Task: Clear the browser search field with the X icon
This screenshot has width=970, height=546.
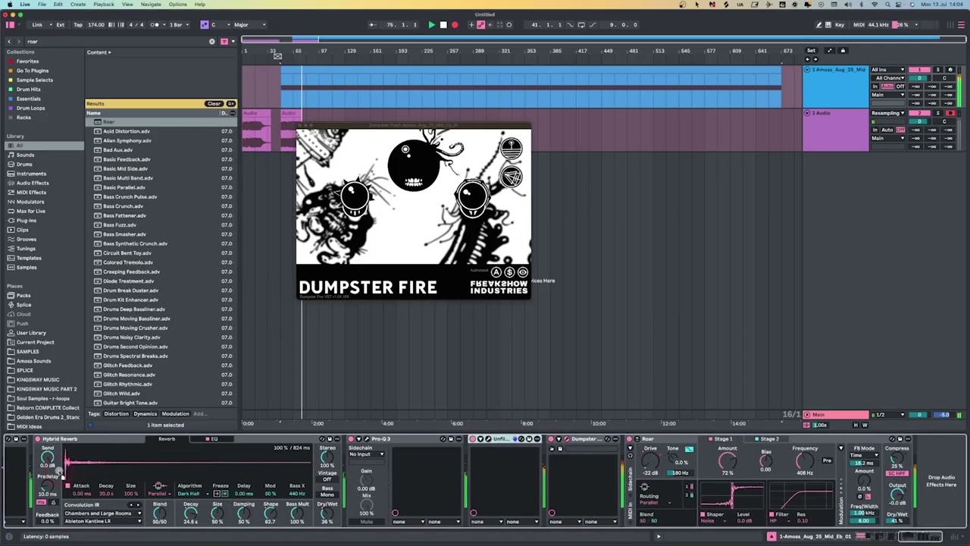Action: coord(211,42)
